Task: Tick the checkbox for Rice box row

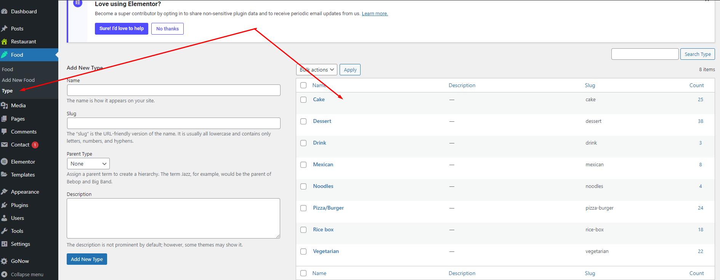Action: point(303,230)
